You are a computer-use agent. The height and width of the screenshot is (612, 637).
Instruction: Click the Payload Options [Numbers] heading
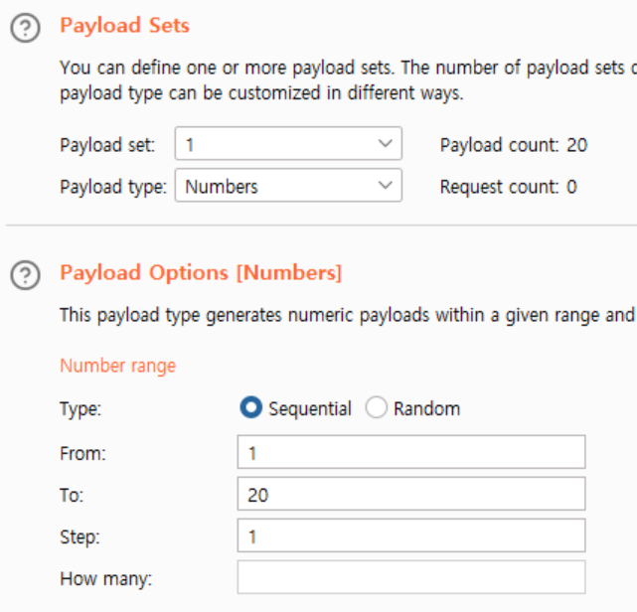200,272
